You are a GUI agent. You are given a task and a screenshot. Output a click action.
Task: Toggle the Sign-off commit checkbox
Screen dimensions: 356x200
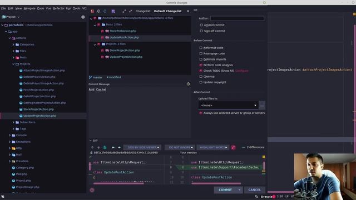(201, 31)
